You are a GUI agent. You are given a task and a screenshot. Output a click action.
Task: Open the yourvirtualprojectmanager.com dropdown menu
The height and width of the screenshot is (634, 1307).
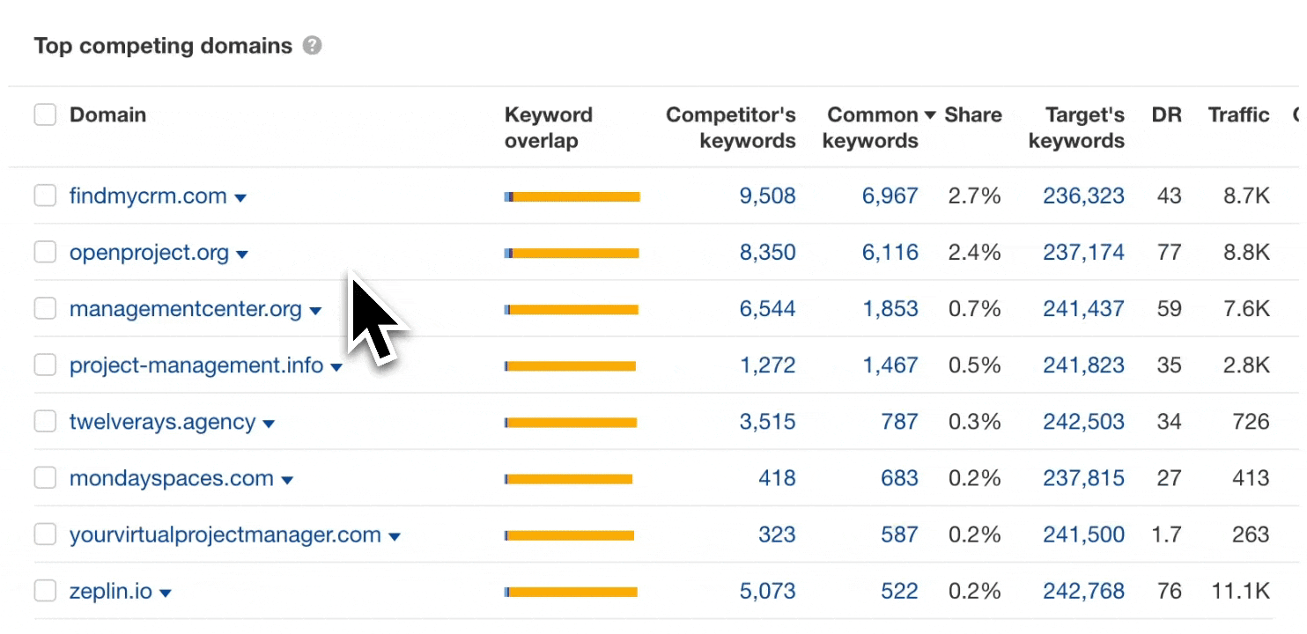(395, 536)
